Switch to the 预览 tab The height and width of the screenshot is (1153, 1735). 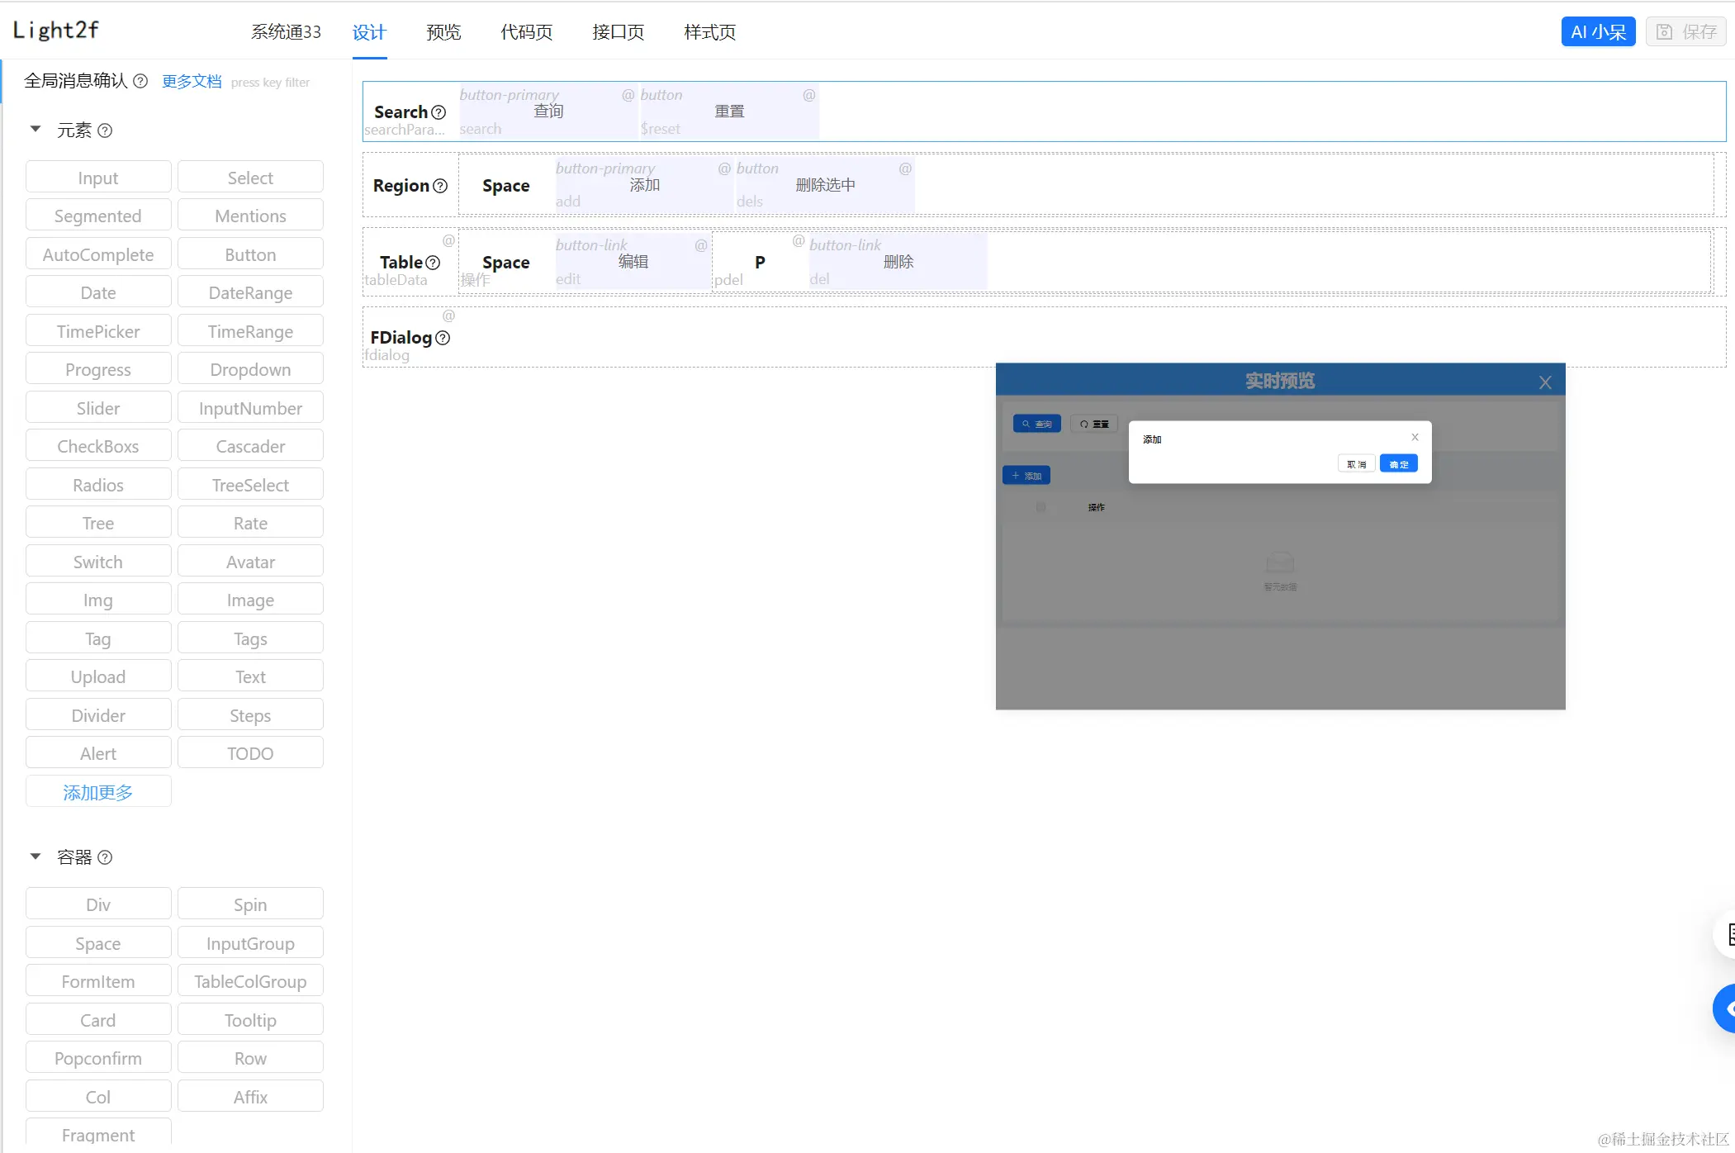pos(443,32)
